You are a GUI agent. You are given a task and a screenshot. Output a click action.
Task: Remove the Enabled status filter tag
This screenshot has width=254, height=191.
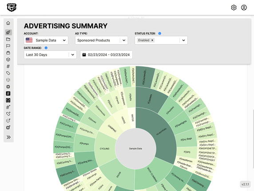(152, 40)
